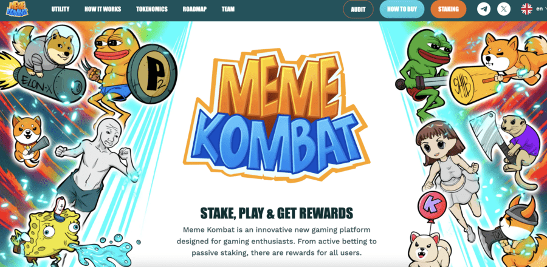The image size is (547, 267).
Task: Click the blue How To Buy button
Action: [x=402, y=9]
